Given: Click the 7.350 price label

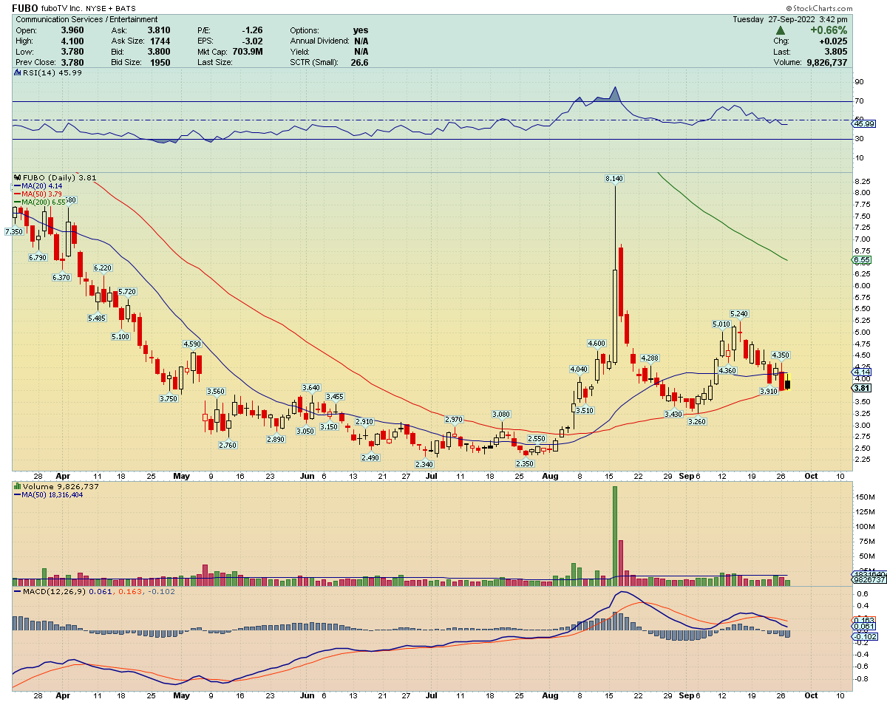Looking at the screenshot, I should [14, 232].
